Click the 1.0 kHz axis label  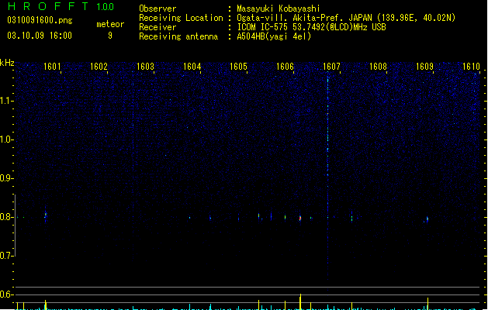(6, 139)
